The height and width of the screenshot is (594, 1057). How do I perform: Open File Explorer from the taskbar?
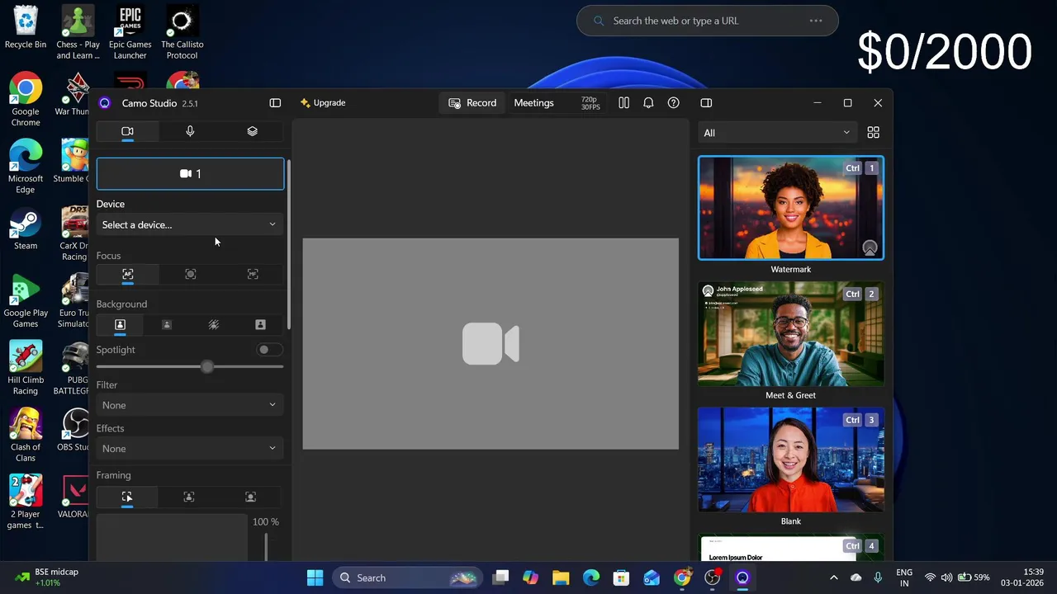point(561,577)
